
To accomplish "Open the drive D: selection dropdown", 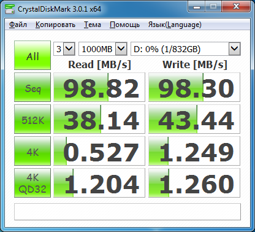I will point(186,49).
